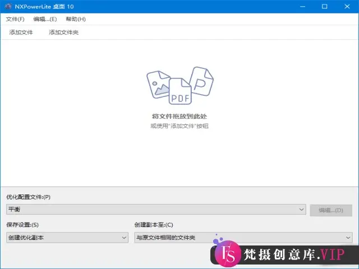Open the 保存设置 dropdown showing 创建优化副本
The image size is (359, 269).
point(67,238)
